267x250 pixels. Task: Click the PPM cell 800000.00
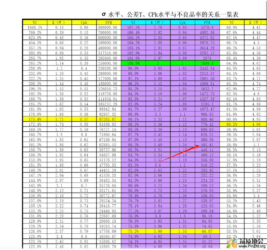coord(109,27)
